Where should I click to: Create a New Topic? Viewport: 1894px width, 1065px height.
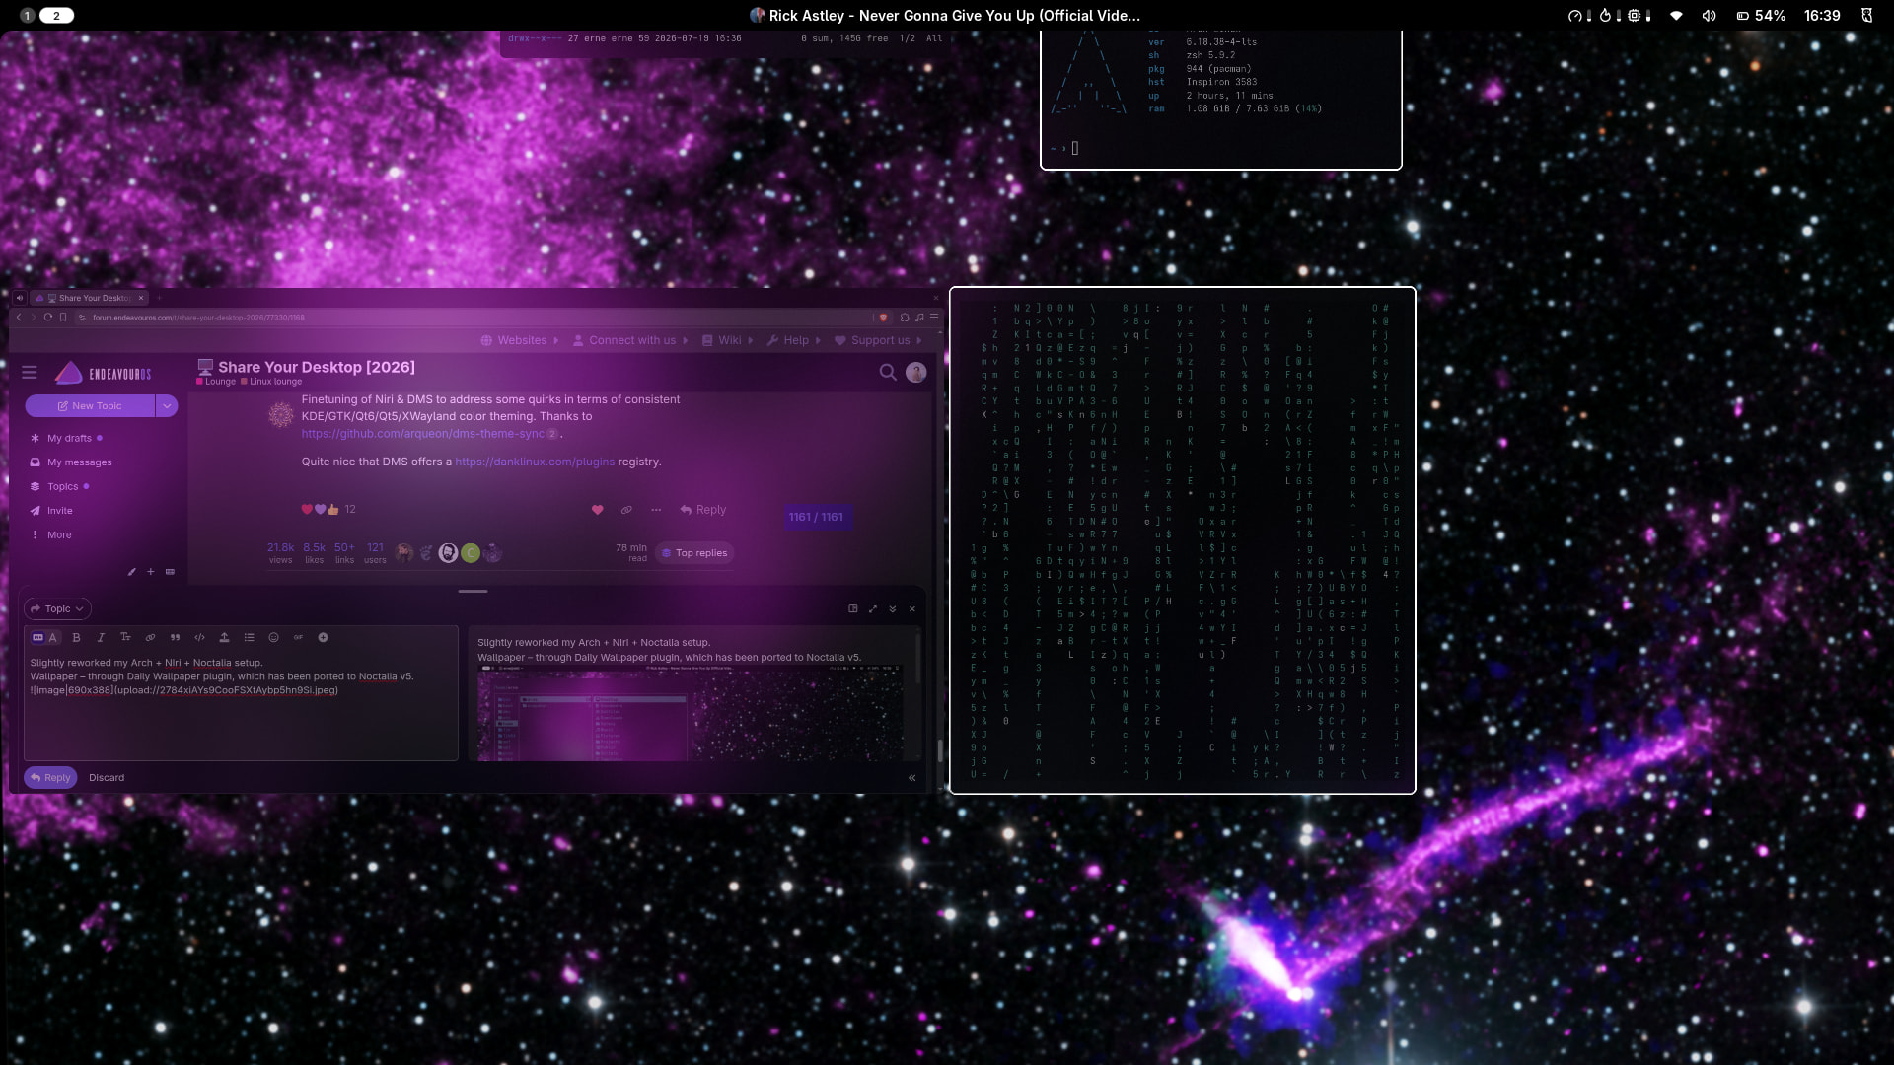pyautogui.click(x=90, y=406)
